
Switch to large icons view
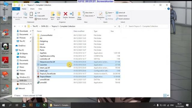click(168, 95)
